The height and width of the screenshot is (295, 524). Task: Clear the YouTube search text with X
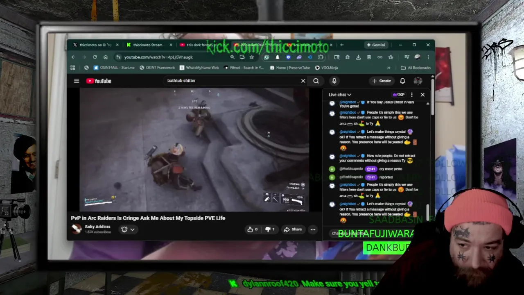pyautogui.click(x=303, y=81)
